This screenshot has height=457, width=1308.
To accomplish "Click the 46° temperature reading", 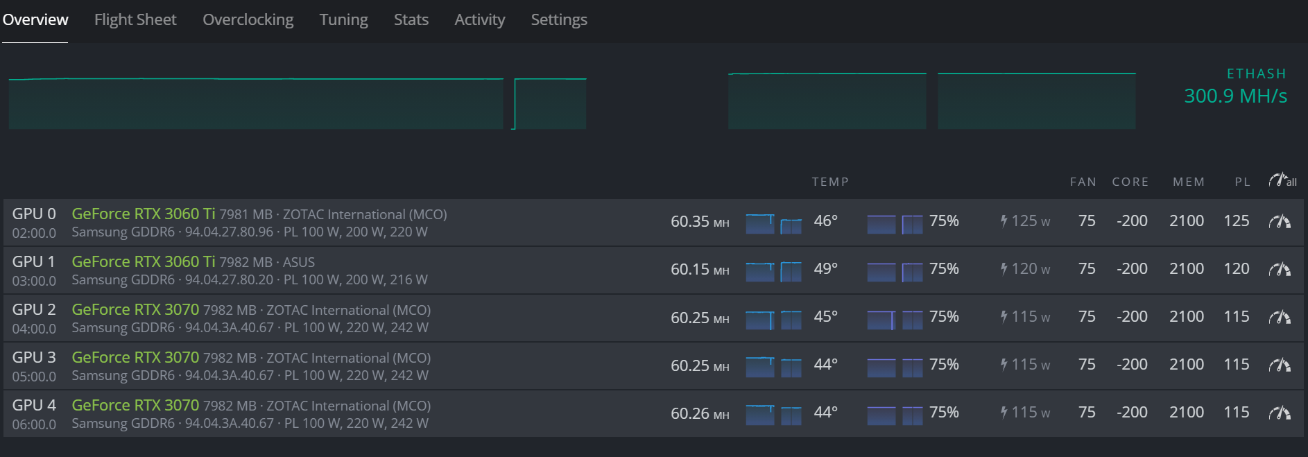I will (x=825, y=221).
